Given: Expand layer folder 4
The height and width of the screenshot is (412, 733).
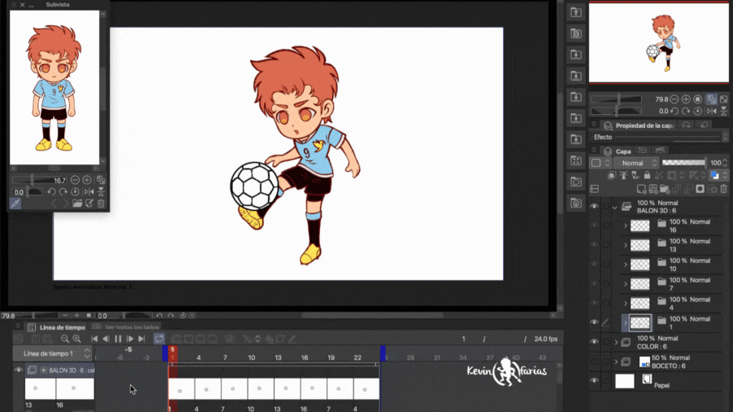Looking at the screenshot, I should (625, 304).
